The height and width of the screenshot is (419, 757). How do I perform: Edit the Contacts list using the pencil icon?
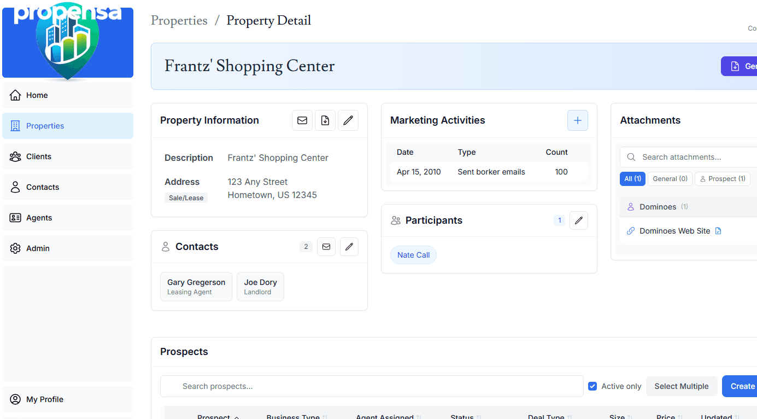(x=349, y=246)
